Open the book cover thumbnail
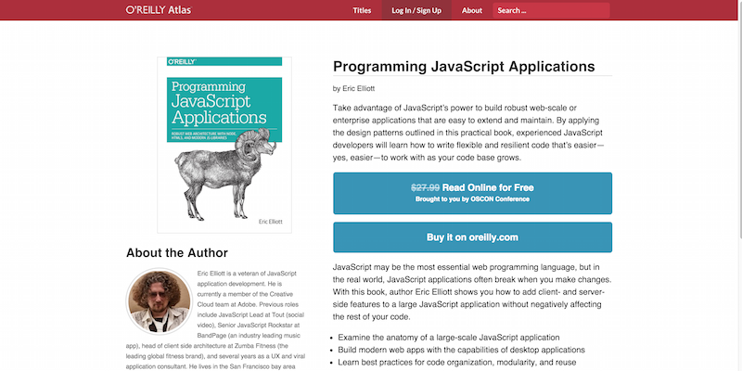 click(224, 145)
